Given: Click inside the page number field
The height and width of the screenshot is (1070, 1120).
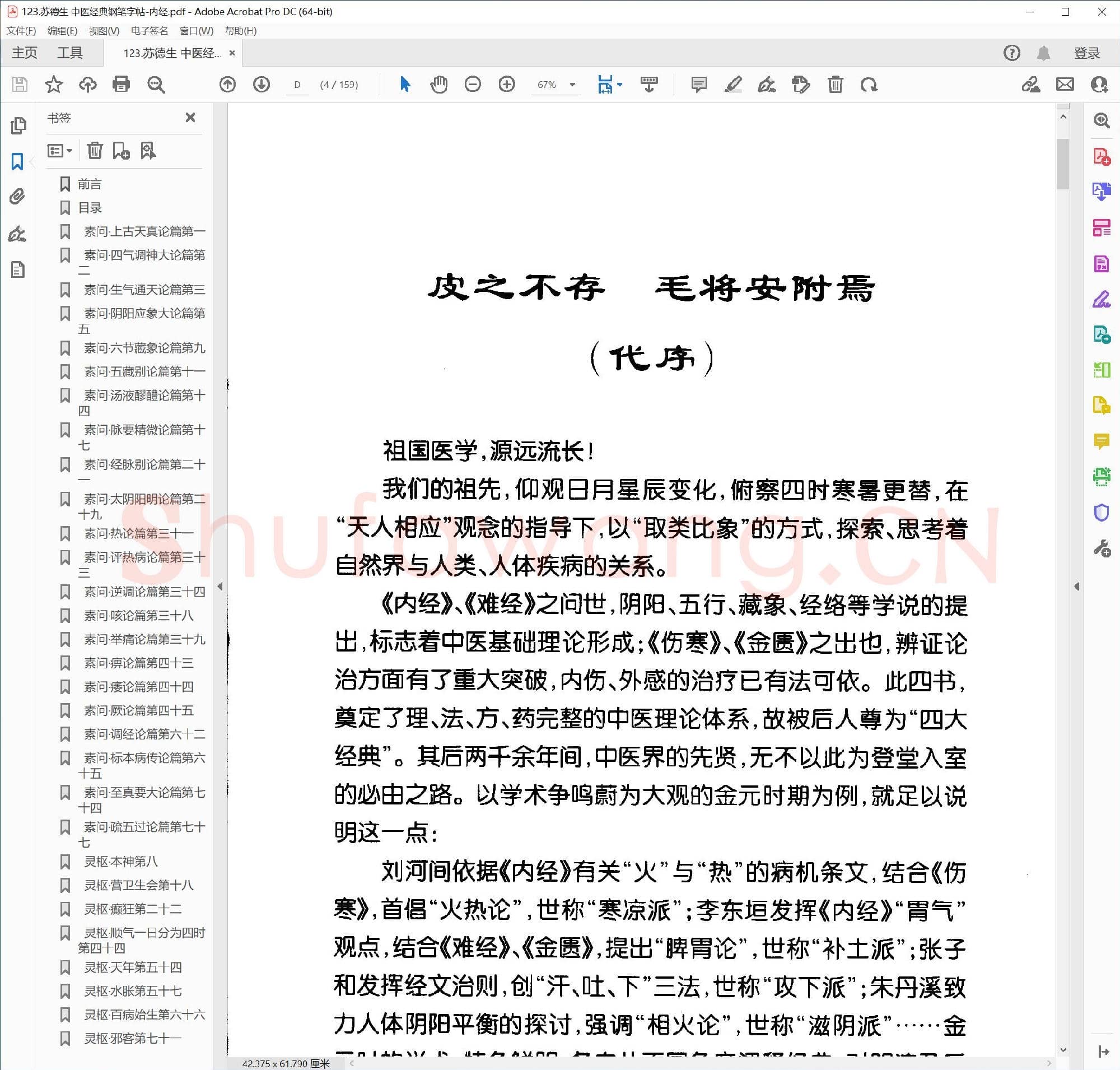Looking at the screenshot, I should point(297,85).
